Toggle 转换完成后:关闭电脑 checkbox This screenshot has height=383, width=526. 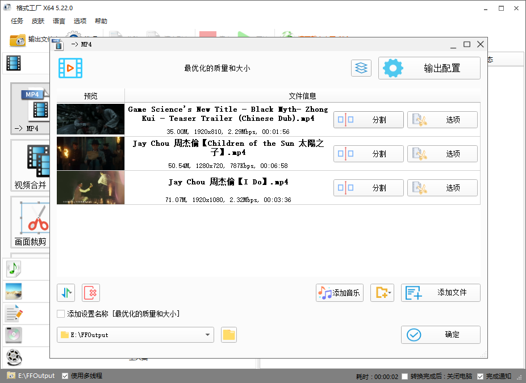tap(405, 376)
